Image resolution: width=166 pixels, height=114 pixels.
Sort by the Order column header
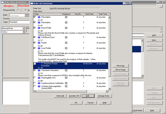pyautogui.click(x=47, y=14)
